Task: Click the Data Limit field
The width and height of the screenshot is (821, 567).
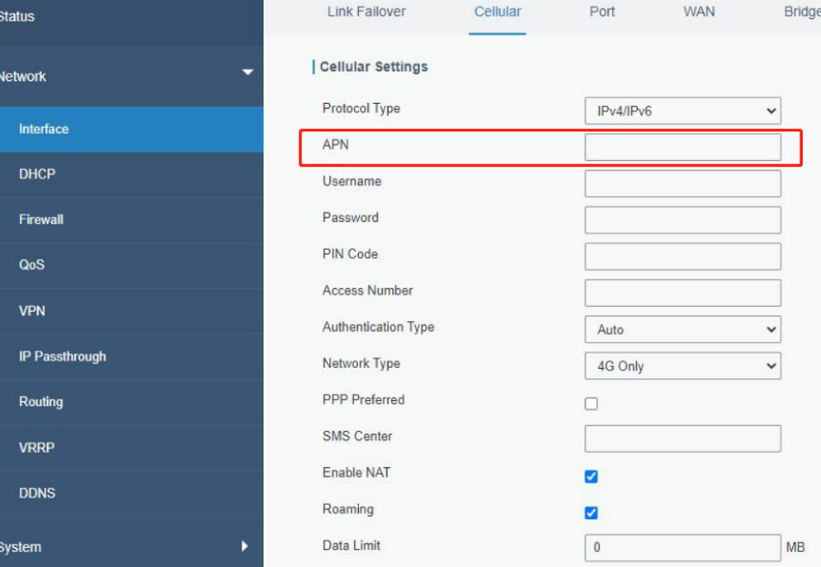Action: click(x=682, y=548)
